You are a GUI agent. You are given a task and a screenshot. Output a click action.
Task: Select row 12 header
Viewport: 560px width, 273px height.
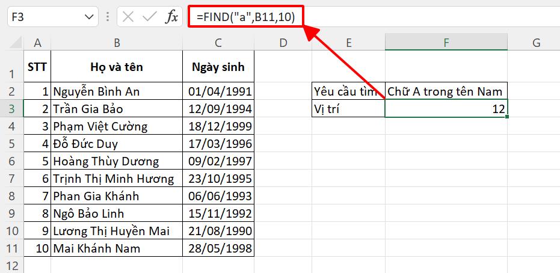(12, 266)
